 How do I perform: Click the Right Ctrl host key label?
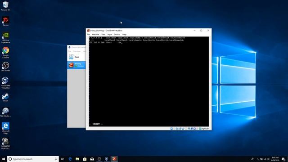tap(205, 129)
